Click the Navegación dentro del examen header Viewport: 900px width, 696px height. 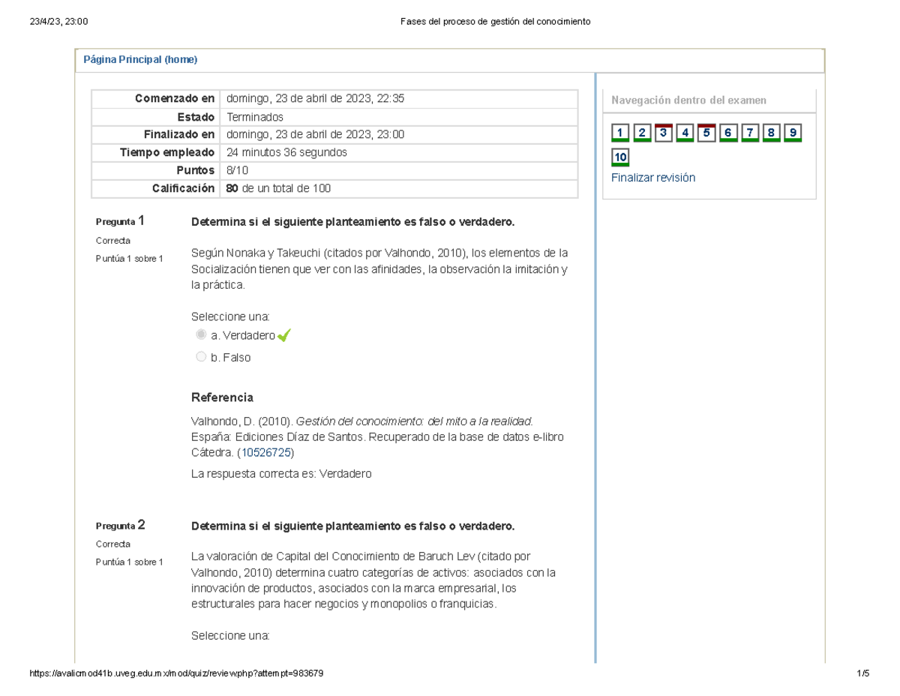tap(689, 100)
